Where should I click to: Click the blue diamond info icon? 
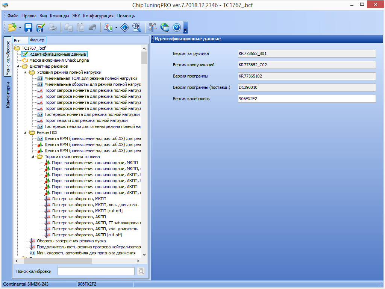pyautogui.click(x=125, y=27)
